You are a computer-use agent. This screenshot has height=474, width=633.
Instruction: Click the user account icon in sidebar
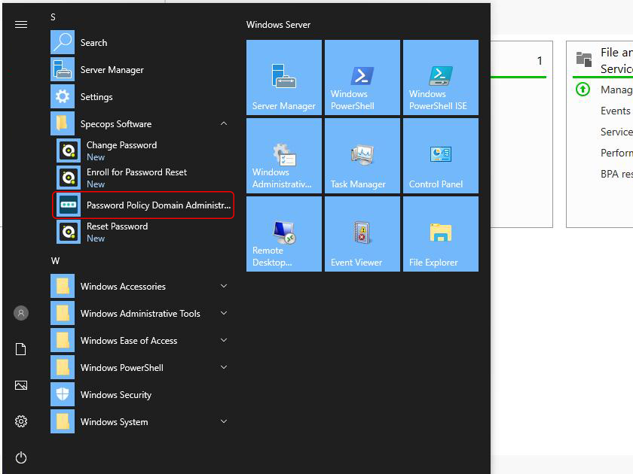click(21, 313)
